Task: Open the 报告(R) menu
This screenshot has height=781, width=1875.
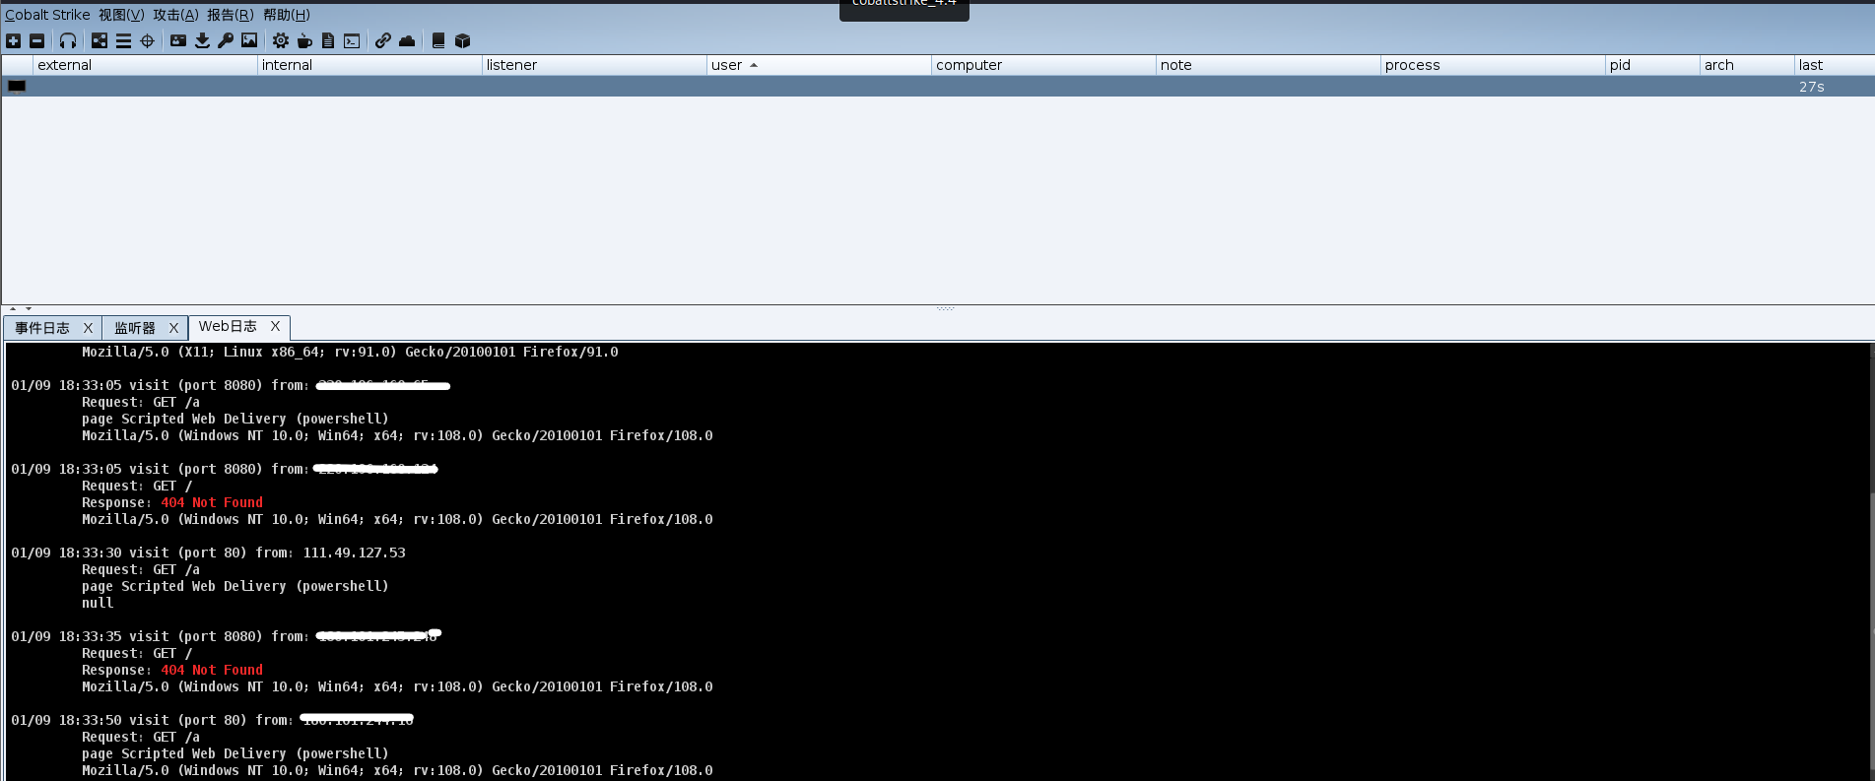Action: tap(230, 15)
